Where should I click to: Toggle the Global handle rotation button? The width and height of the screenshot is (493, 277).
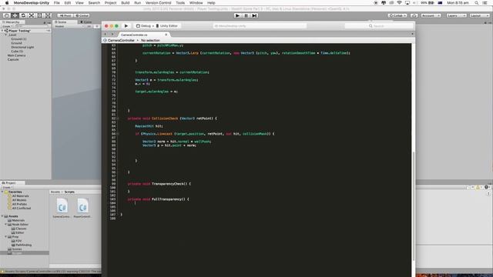(x=82, y=15)
